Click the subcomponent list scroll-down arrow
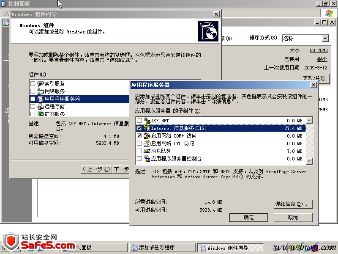The width and height of the screenshot is (338, 254). click(309, 161)
